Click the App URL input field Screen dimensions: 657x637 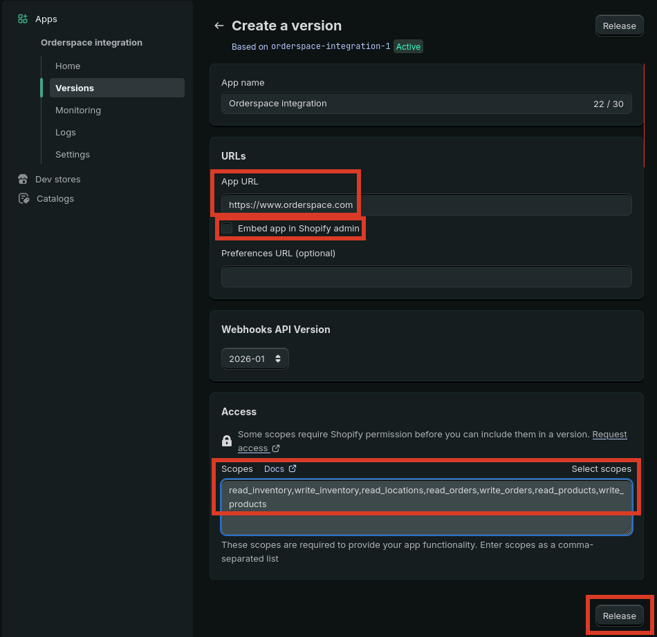click(x=427, y=205)
